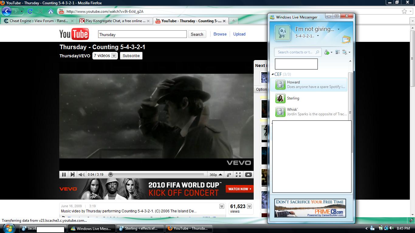Switch to the Play Kongregate Chat tab
Viewport: 415px width, 233px height.
pyautogui.click(x=115, y=21)
